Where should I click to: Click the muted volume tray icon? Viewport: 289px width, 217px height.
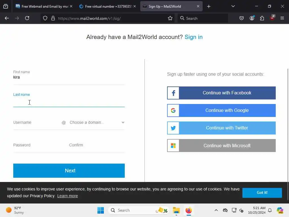[x=241, y=210]
